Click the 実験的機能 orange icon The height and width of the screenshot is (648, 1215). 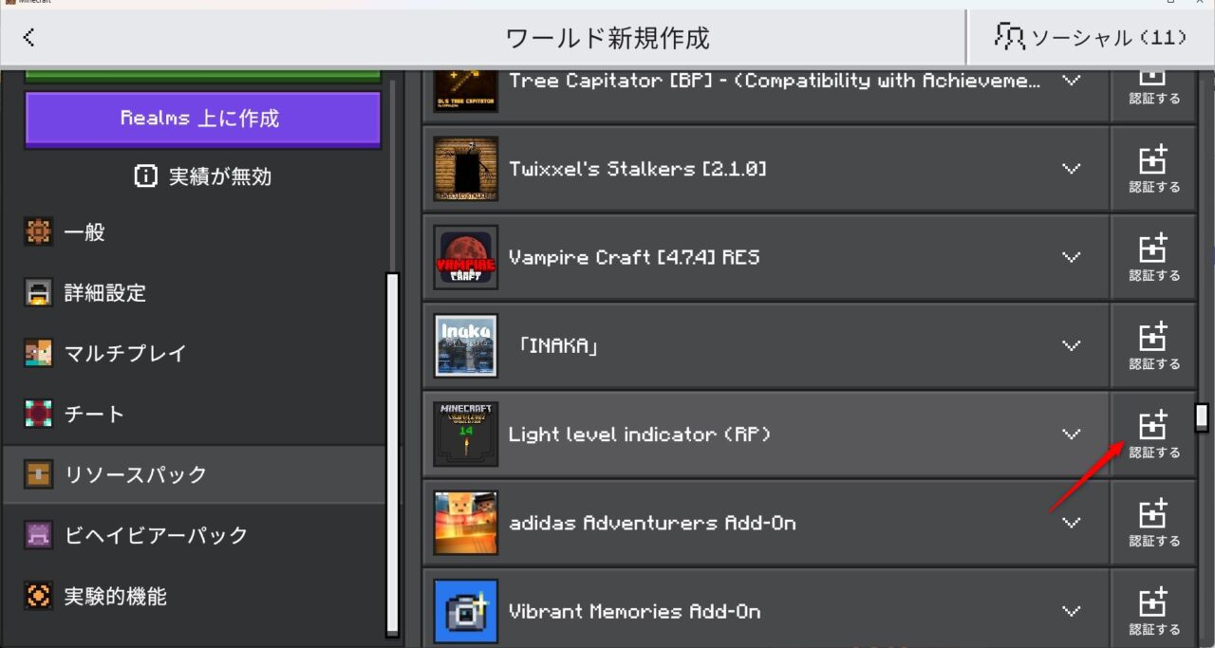tap(39, 597)
